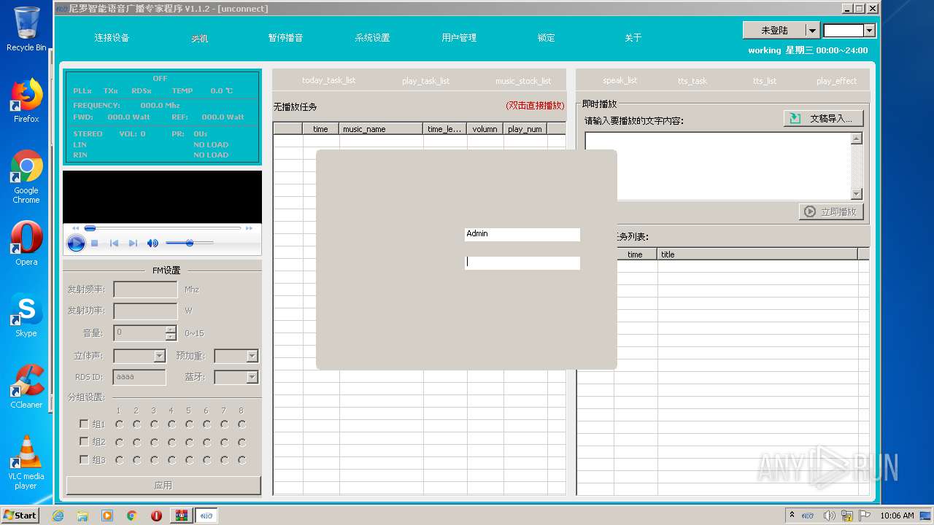Click the Opera taskbar icon
The image size is (934, 525).
click(156, 516)
